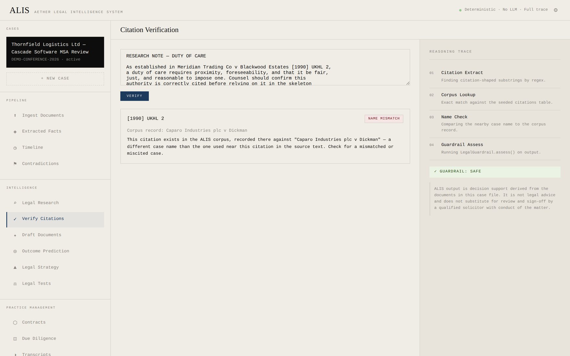Click the Verify Citations checkmark icon
This screenshot has width=570, height=356.
point(15,219)
